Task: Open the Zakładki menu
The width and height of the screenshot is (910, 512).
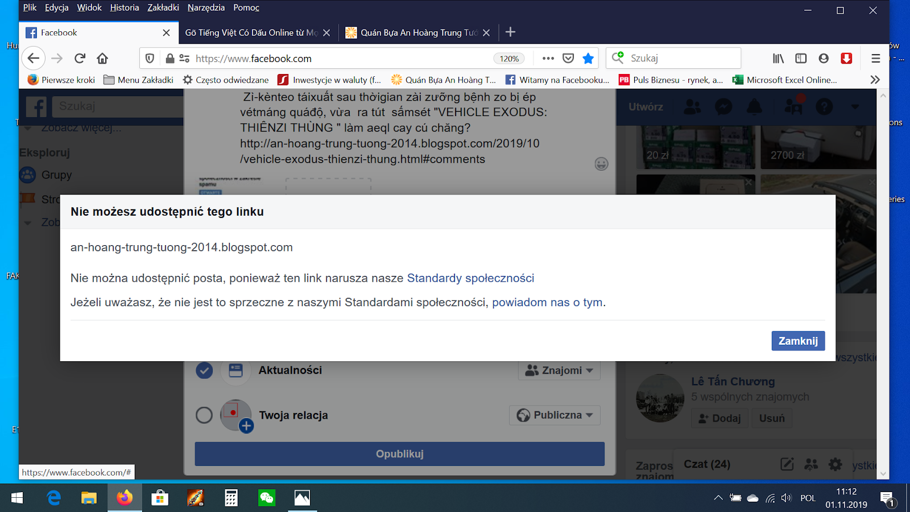Action: [x=163, y=7]
